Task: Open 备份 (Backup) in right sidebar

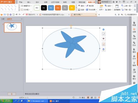Action: click(x=134, y=77)
